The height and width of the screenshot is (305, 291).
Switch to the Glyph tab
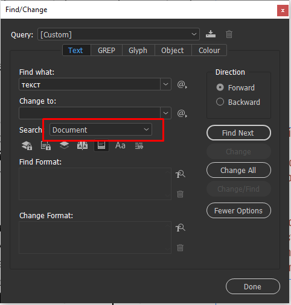pyautogui.click(x=138, y=50)
